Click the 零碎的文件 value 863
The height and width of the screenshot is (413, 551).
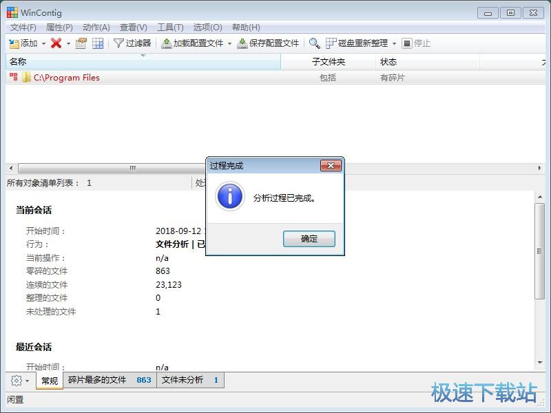[163, 271]
